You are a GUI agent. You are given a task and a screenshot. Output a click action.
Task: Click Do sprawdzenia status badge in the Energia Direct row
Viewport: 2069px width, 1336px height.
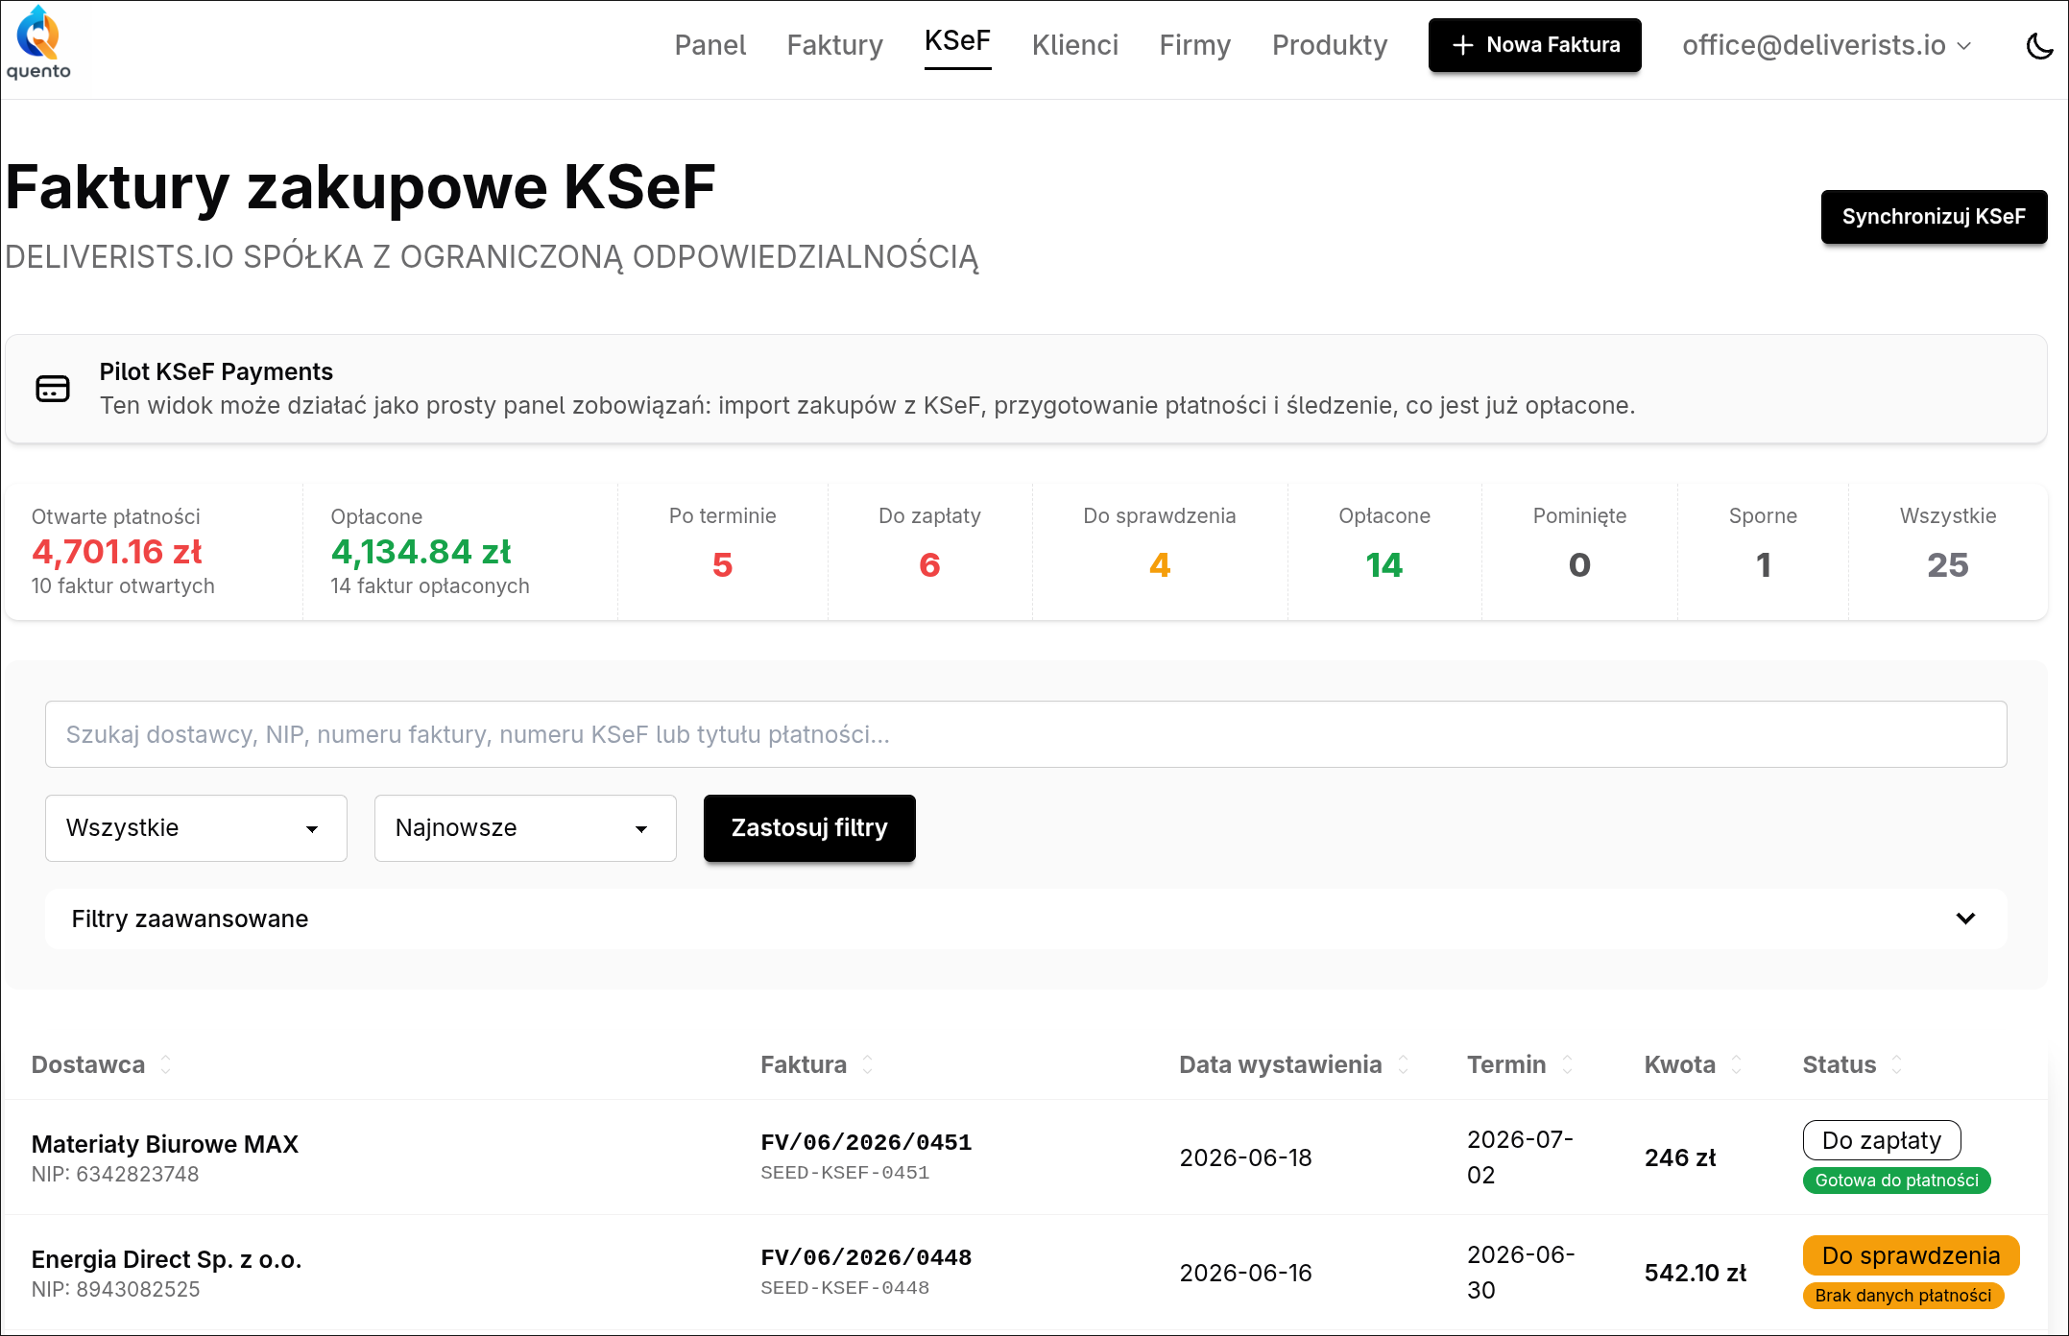point(1911,1255)
